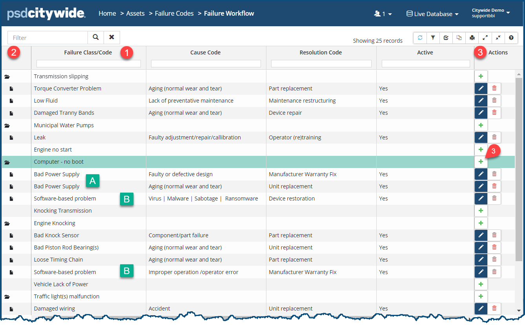Click the collapse all arrows icon
525x325 pixels.
coord(498,38)
